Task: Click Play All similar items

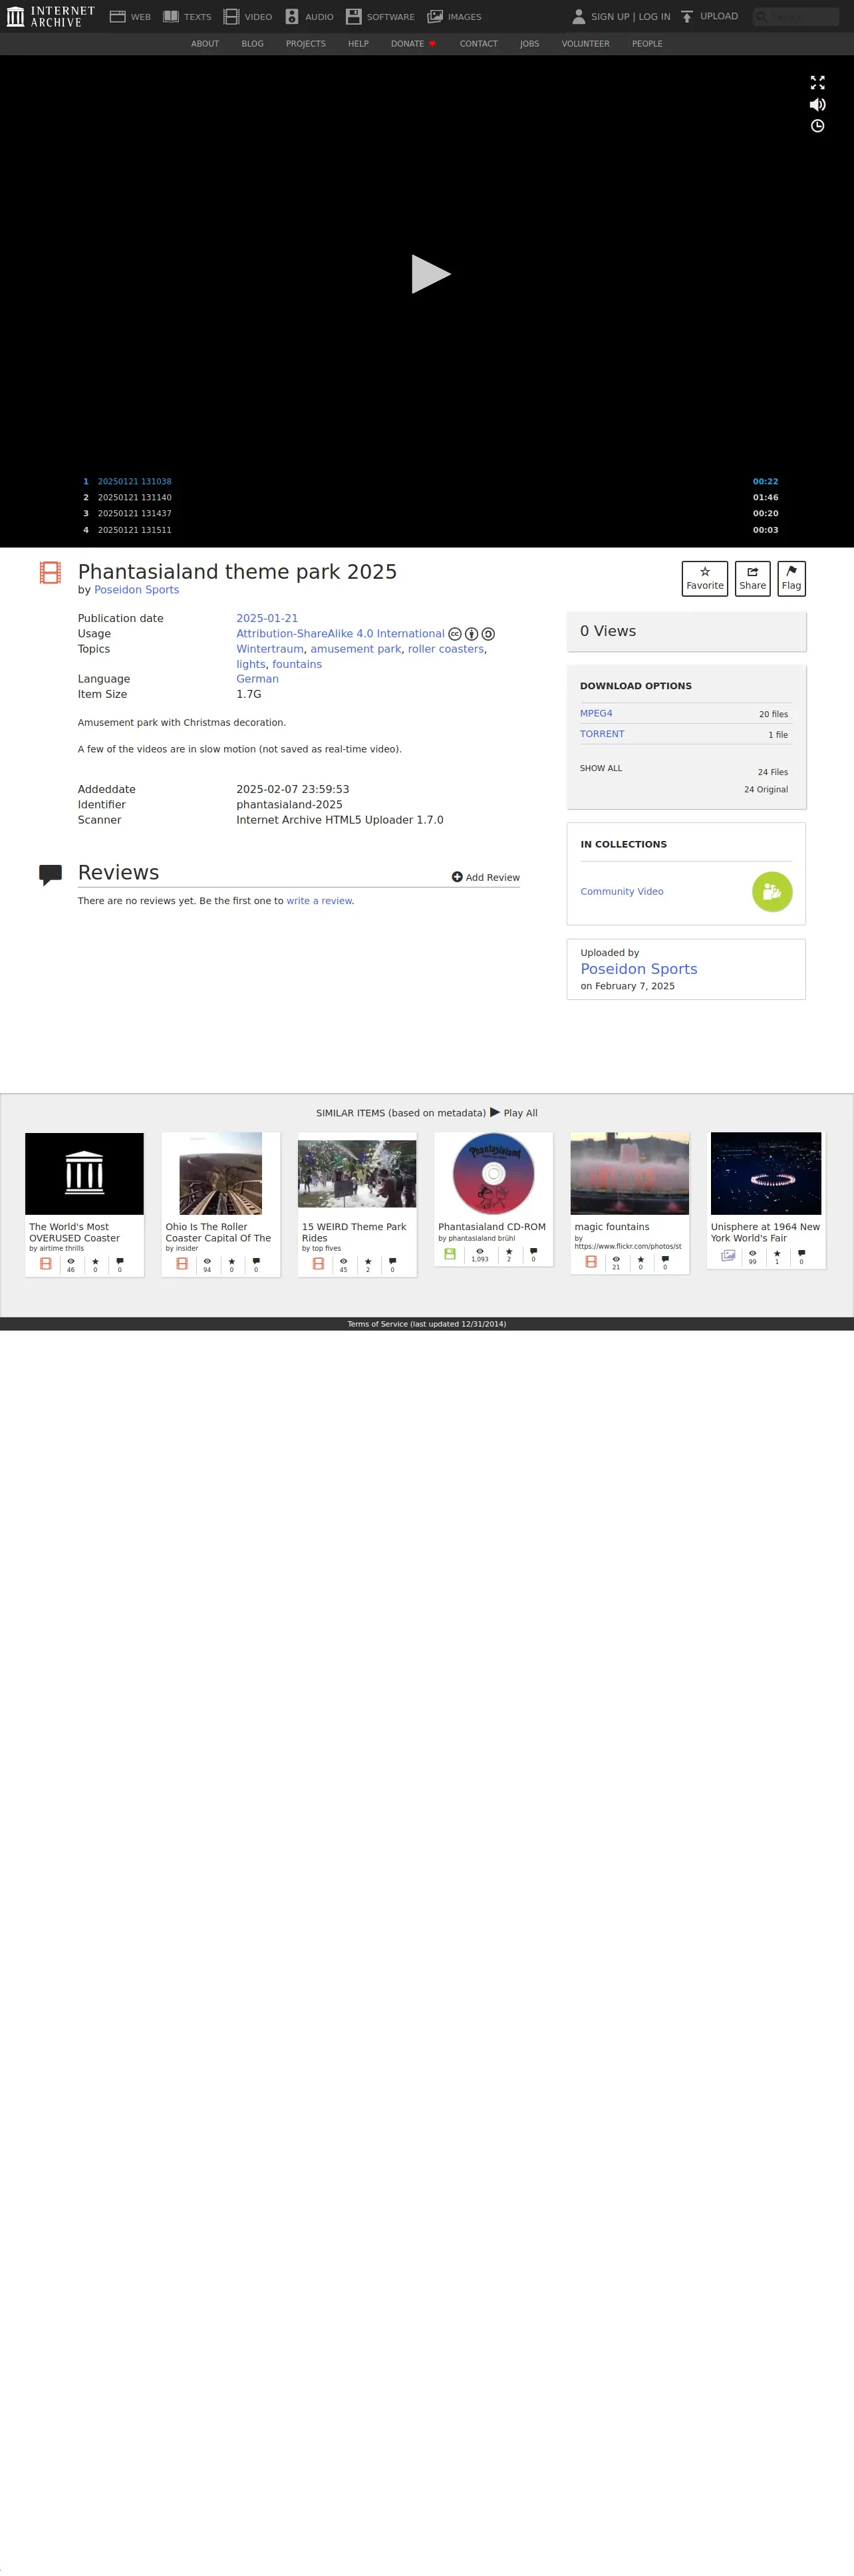Action: tap(514, 1112)
